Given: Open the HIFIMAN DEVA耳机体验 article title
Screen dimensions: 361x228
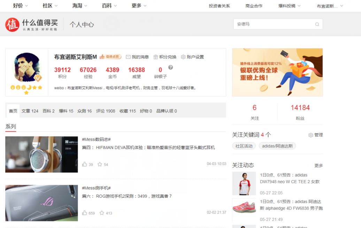Looking at the screenshot, I should pyautogui.click(x=155, y=148).
